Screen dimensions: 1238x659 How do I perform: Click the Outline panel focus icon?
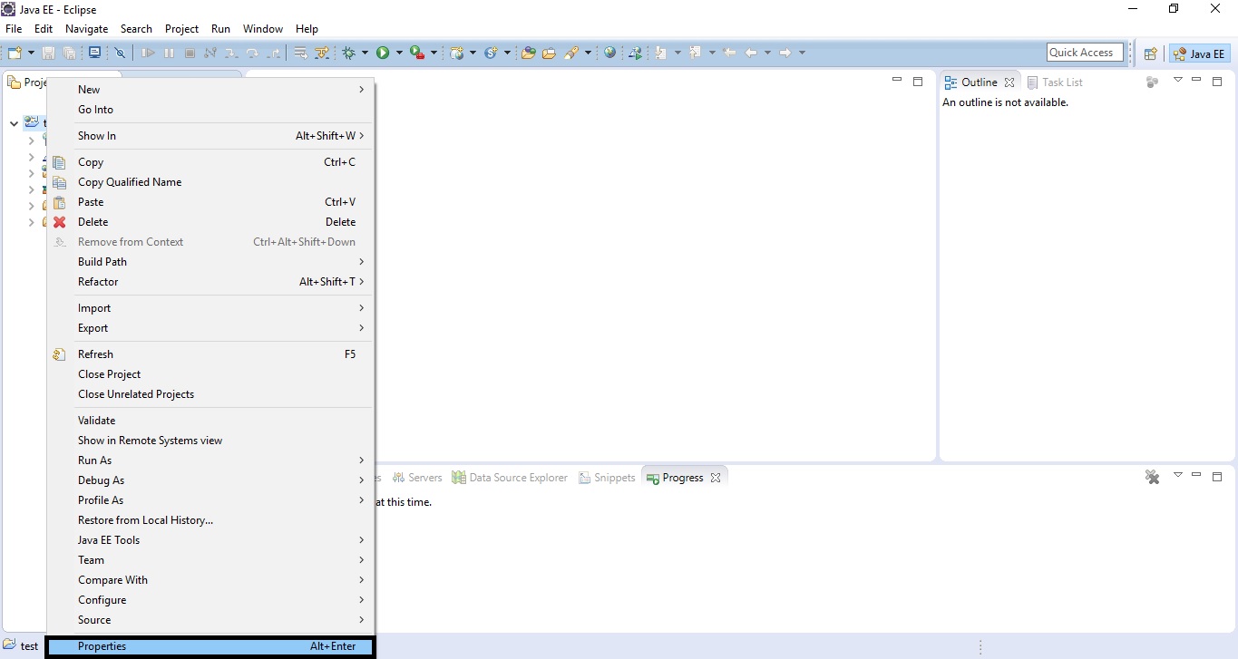tap(1153, 82)
